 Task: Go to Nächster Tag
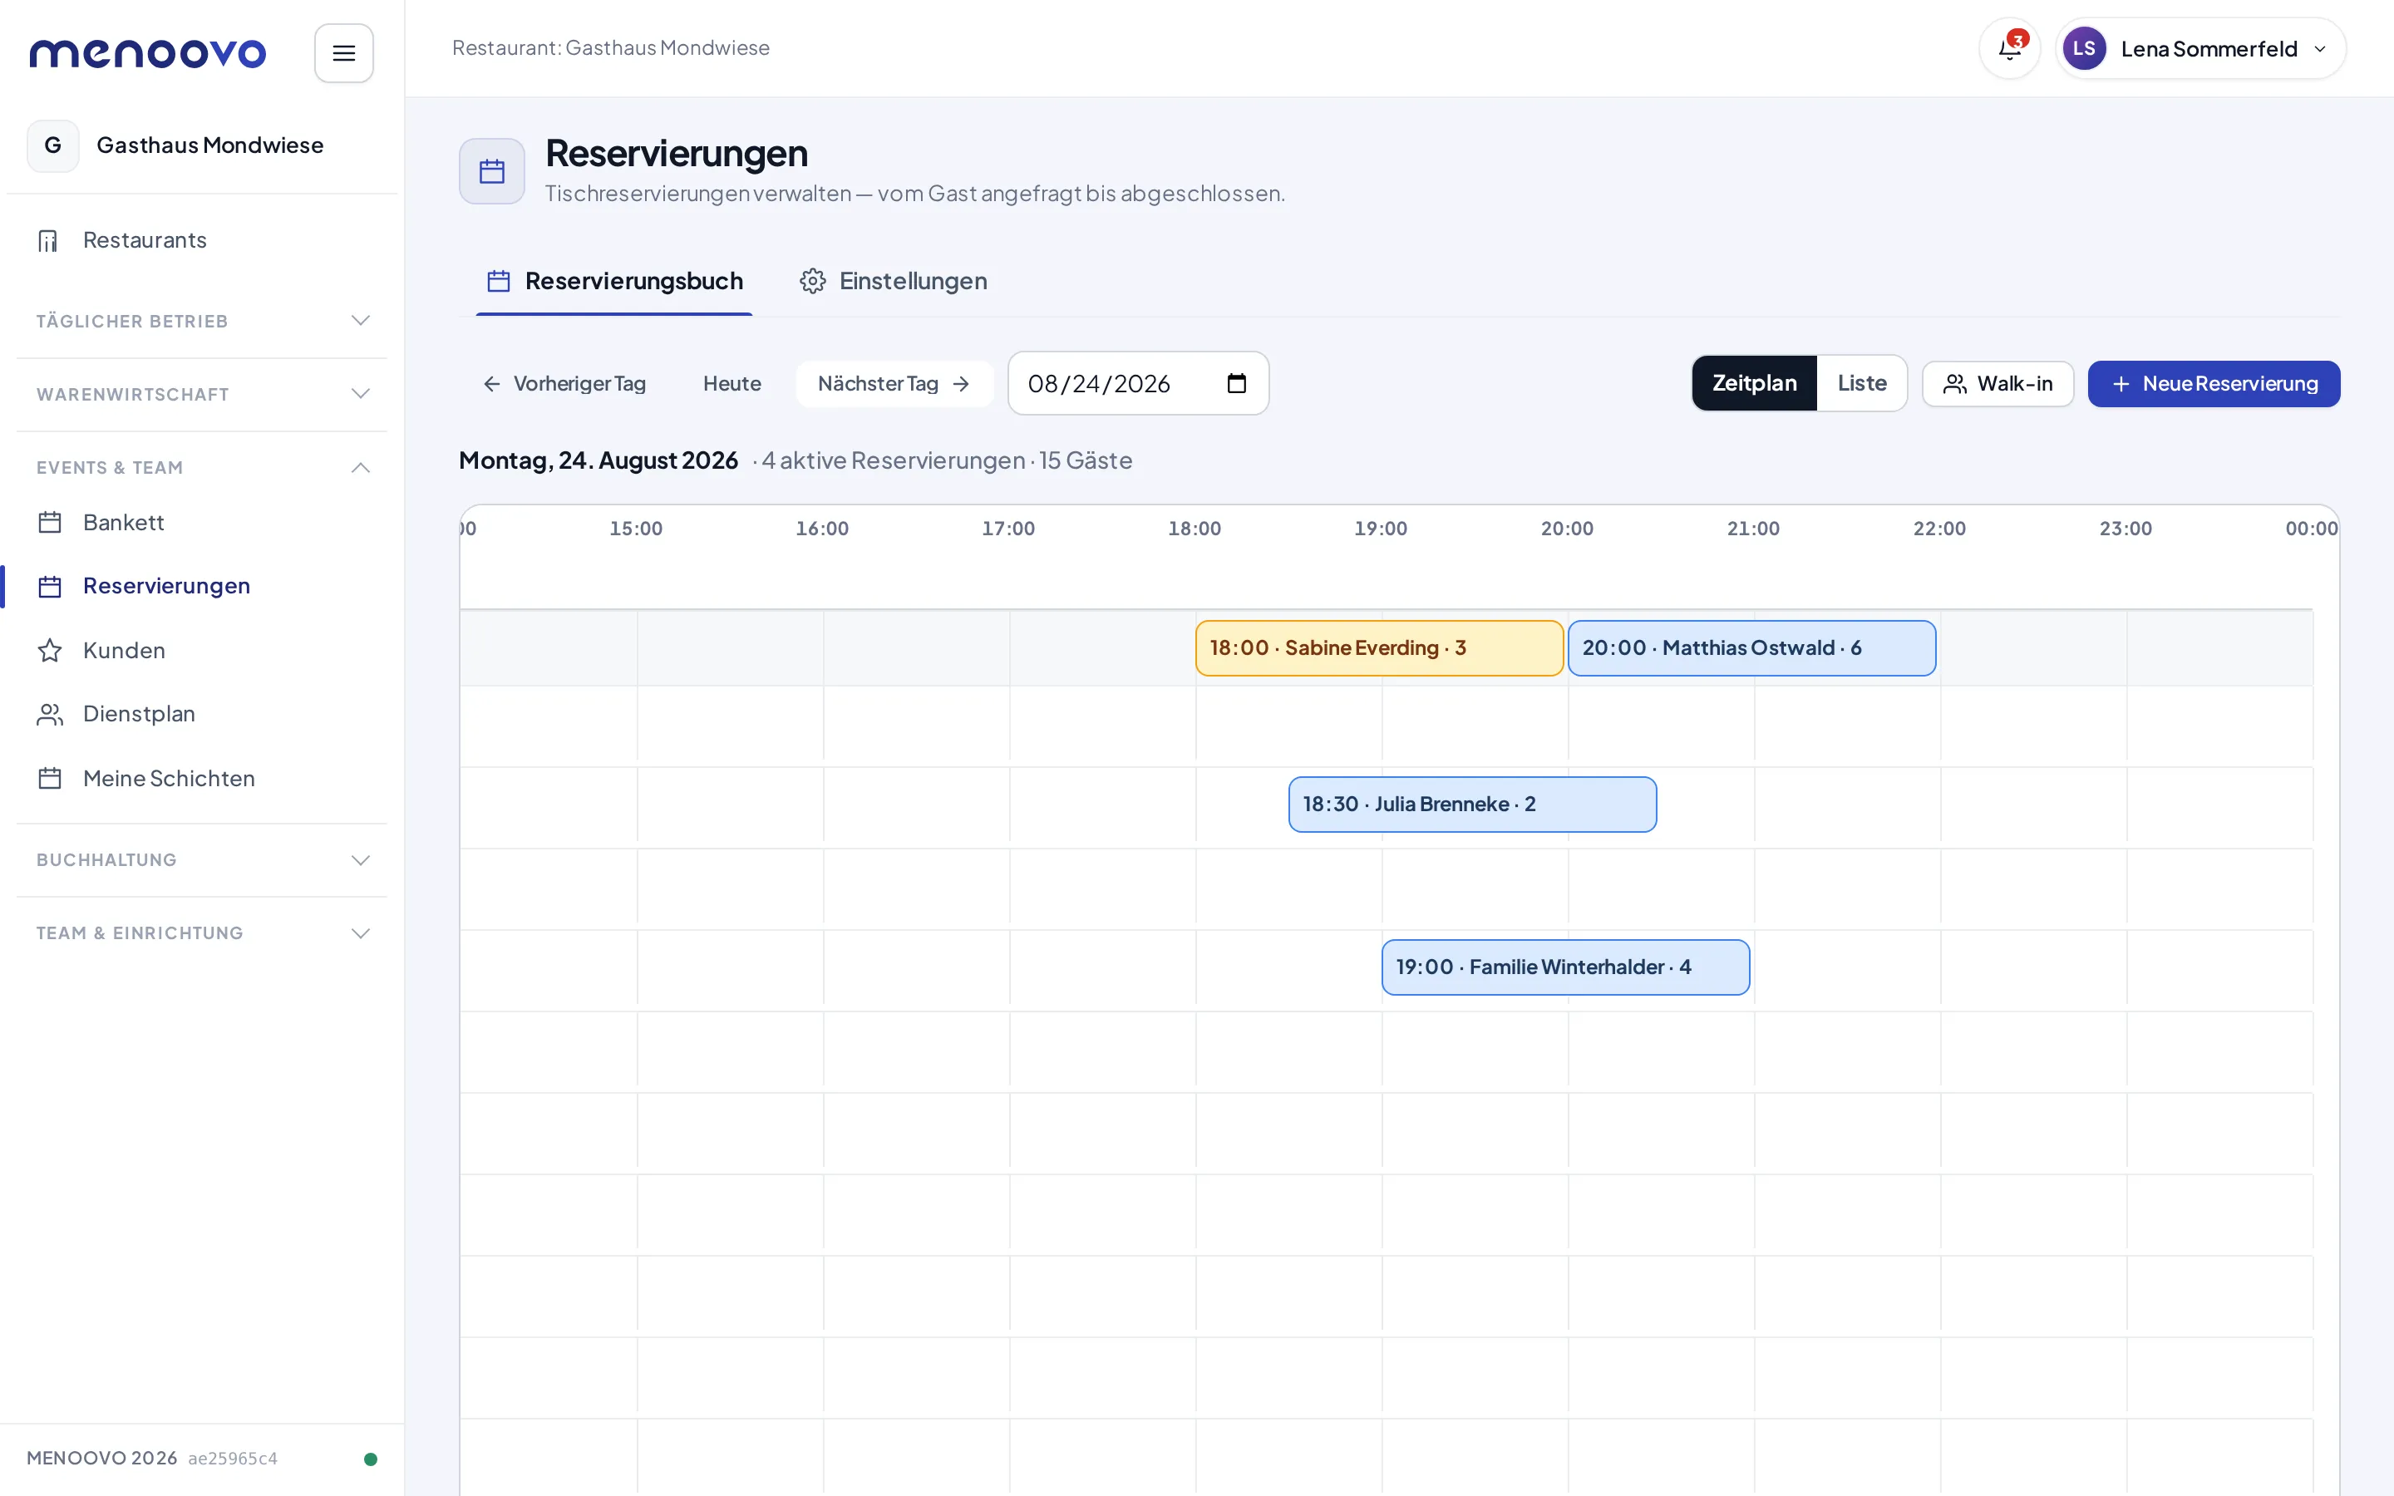pyautogui.click(x=894, y=384)
